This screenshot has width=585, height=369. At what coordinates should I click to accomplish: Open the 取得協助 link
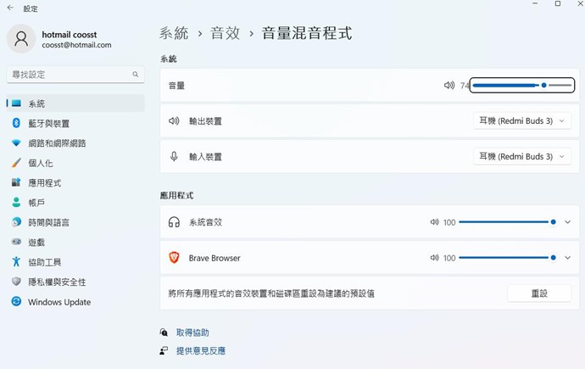[192, 333]
